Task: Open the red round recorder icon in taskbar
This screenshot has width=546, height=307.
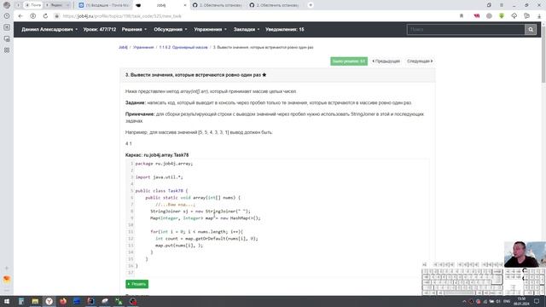Action: [133, 301]
